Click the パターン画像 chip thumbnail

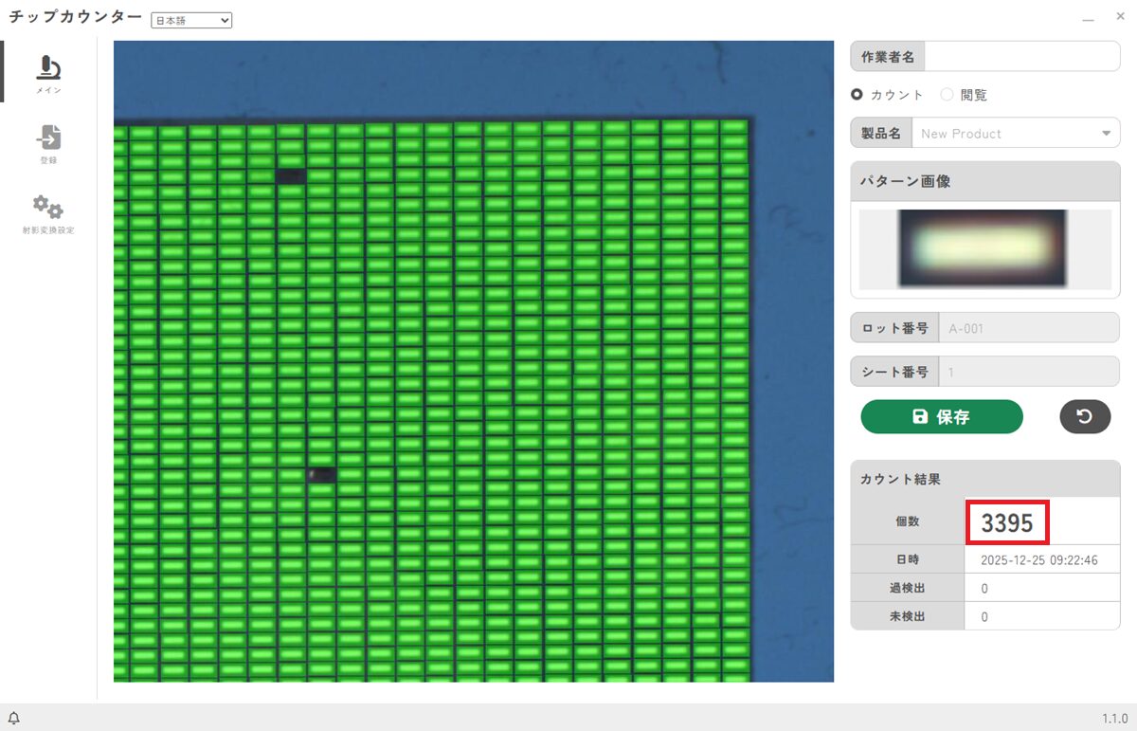click(982, 249)
